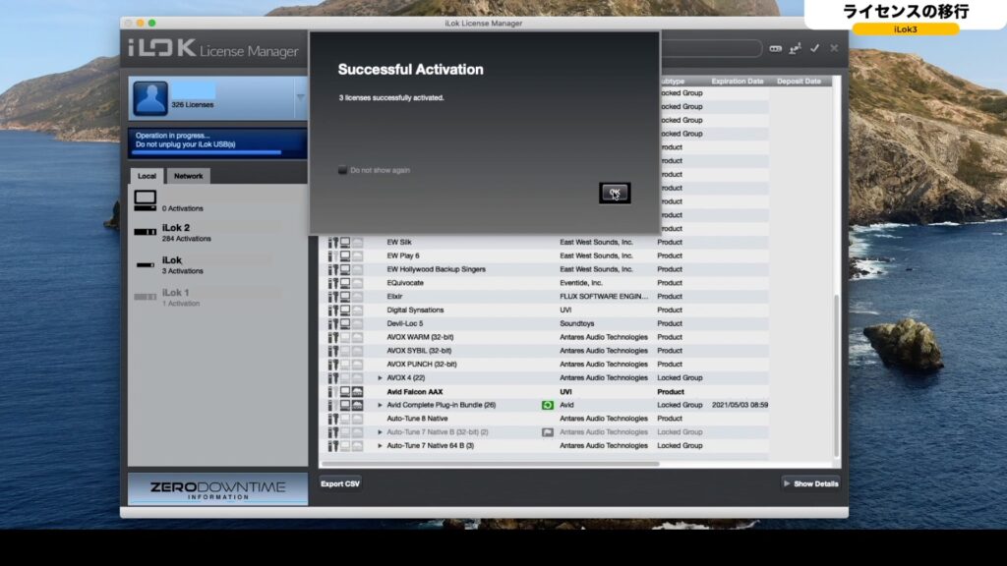1007x566 pixels.
Task: Switch to the Network tab
Action: pyautogui.click(x=188, y=176)
